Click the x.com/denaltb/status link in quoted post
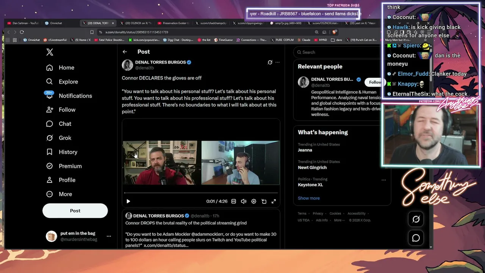 pyautogui.click(x=166, y=245)
